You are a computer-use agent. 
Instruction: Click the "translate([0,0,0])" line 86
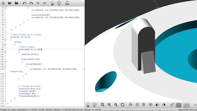(x=41, y=15)
